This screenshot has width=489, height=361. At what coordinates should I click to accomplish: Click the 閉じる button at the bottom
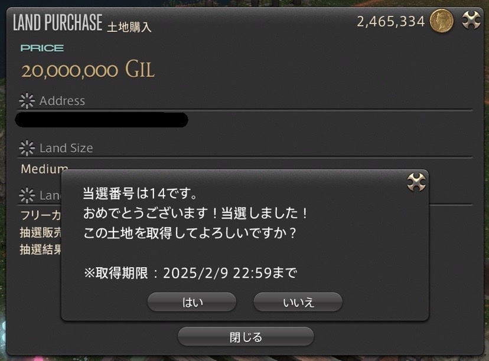click(246, 337)
